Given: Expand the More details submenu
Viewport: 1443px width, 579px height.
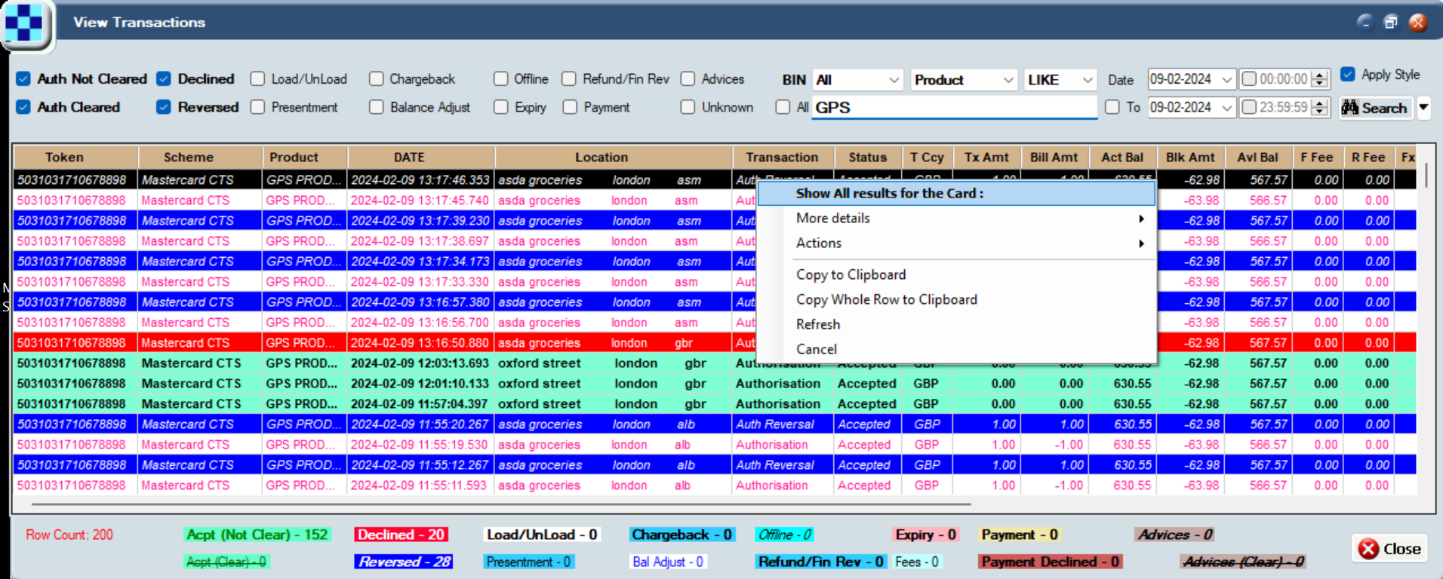Looking at the screenshot, I should (956, 218).
